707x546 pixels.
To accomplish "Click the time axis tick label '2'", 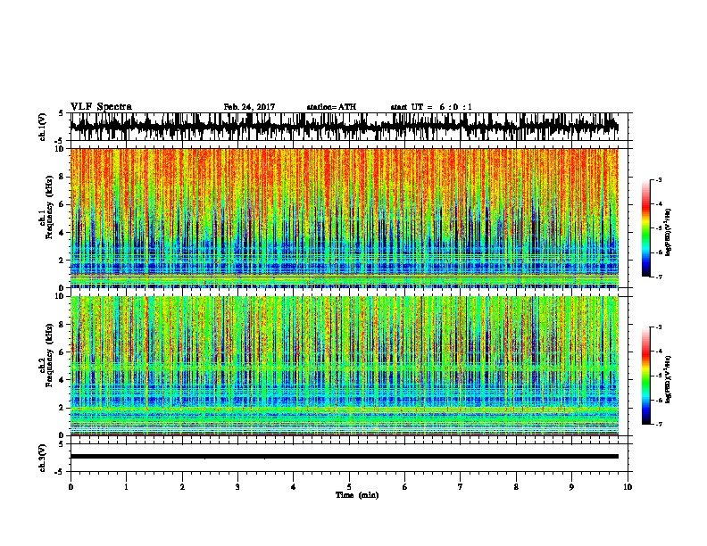I will pyautogui.click(x=182, y=486).
